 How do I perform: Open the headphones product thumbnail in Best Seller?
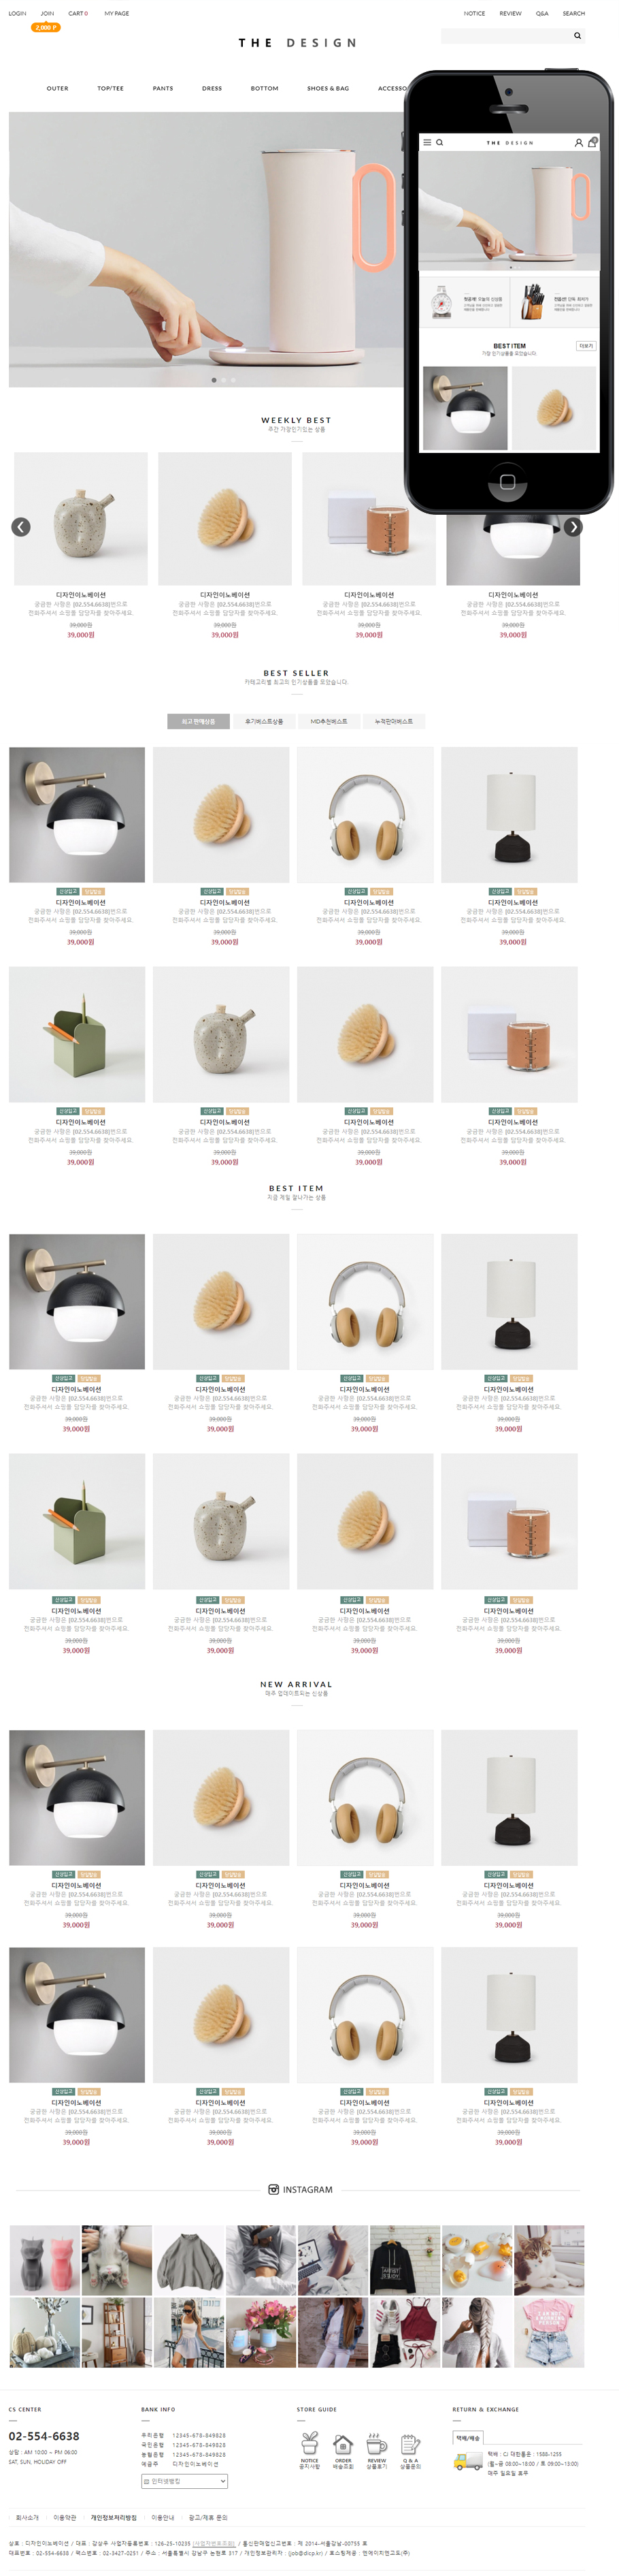pyautogui.click(x=365, y=815)
